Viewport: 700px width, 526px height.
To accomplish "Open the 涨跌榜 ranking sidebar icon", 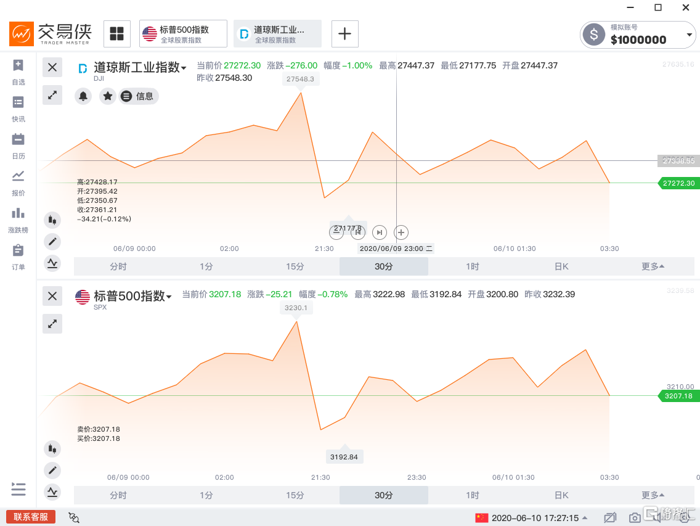I will point(18,218).
